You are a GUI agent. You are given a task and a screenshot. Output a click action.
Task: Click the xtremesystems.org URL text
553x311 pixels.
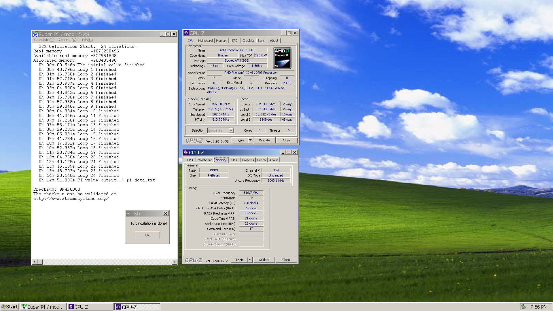(x=71, y=199)
